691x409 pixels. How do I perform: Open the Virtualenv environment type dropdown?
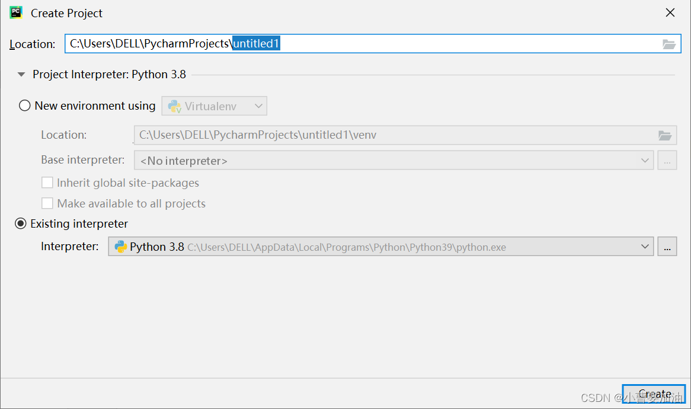pyautogui.click(x=214, y=106)
